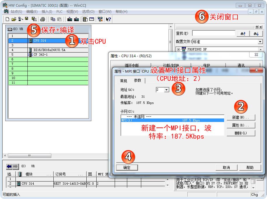The image size is (267, 199).
Task: Click the CPU 314 row in bottom detail table
Action: point(86,184)
